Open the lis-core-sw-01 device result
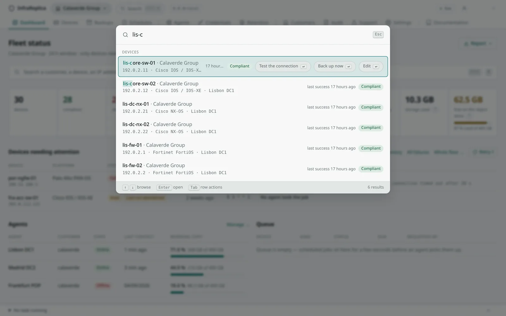 253,66
